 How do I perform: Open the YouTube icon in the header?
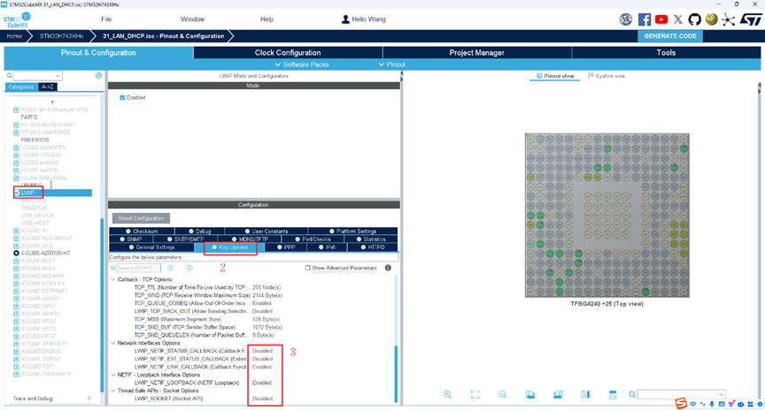coord(661,19)
